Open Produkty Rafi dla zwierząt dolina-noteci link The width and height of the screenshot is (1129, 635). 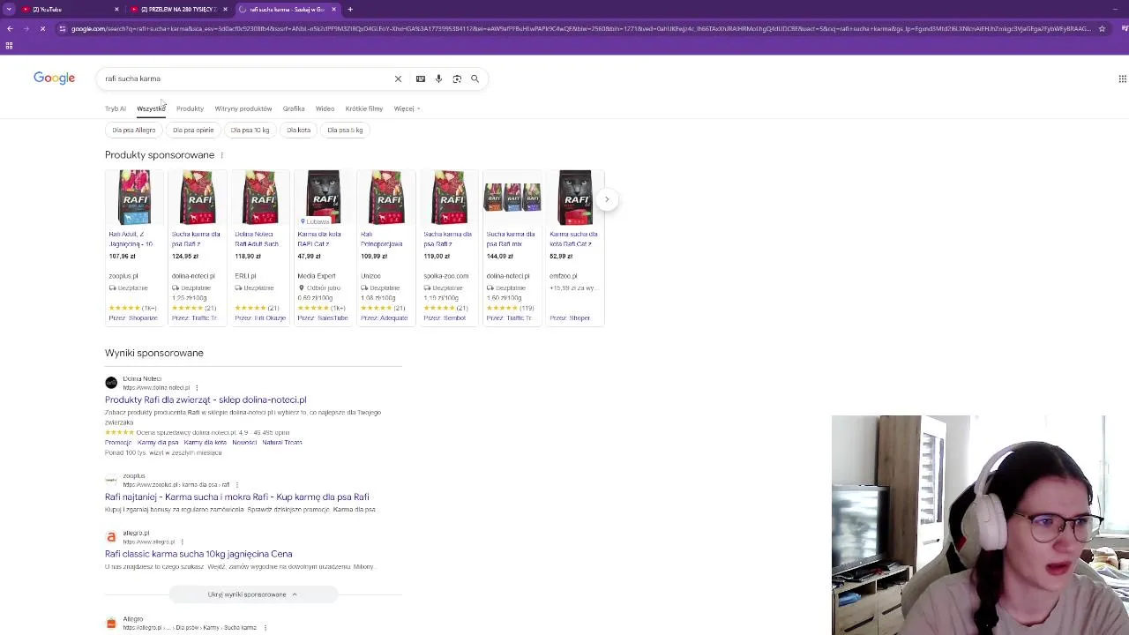[x=206, y=400]
